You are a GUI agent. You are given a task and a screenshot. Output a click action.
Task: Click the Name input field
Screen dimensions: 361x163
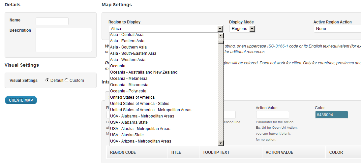(52, 21)
